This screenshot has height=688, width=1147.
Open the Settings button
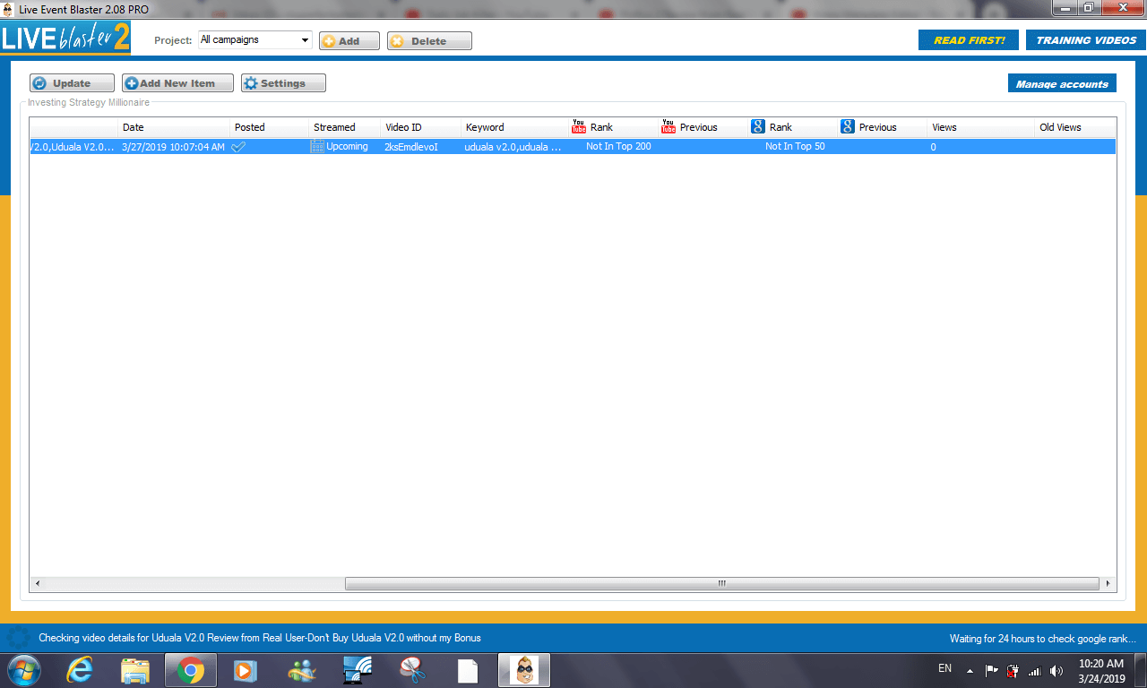[283, 83]
